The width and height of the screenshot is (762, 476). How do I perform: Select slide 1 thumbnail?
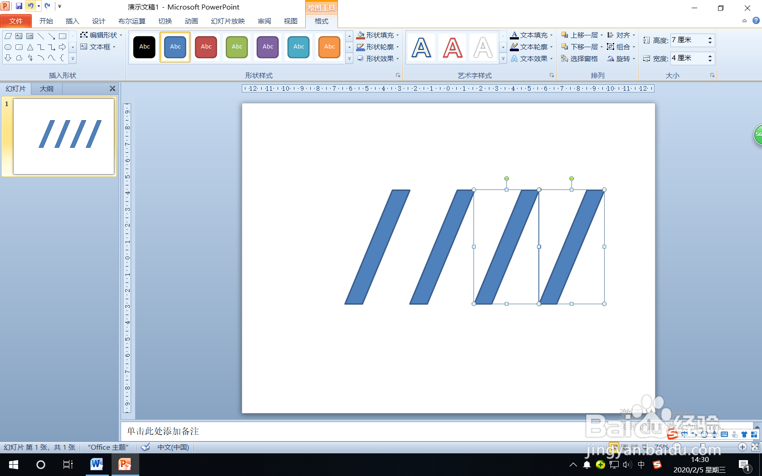pos(63,136)
